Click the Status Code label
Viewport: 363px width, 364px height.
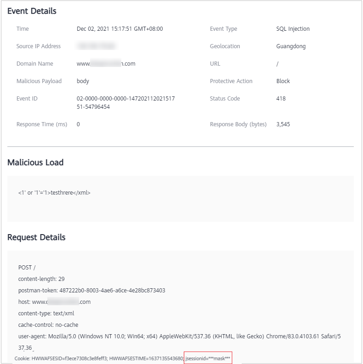point(225,98)
